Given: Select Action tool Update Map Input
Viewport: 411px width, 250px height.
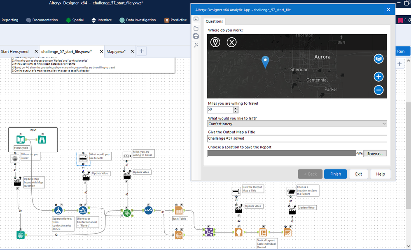Looking at the screenshot, I should click(17, 182).
